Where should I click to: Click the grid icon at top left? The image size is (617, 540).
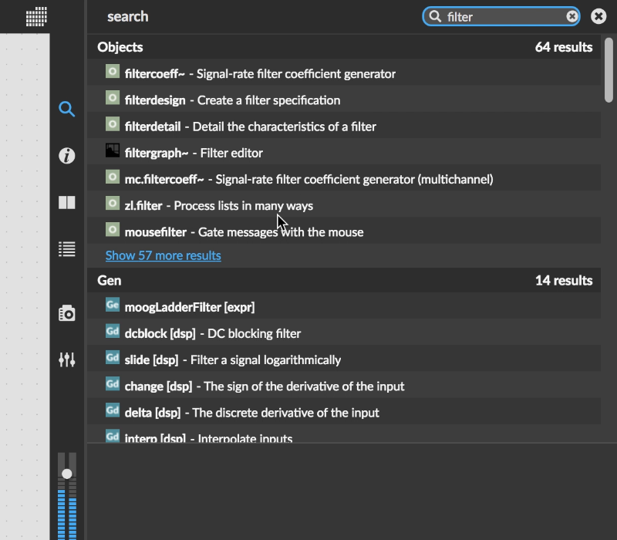pos(36,16)
